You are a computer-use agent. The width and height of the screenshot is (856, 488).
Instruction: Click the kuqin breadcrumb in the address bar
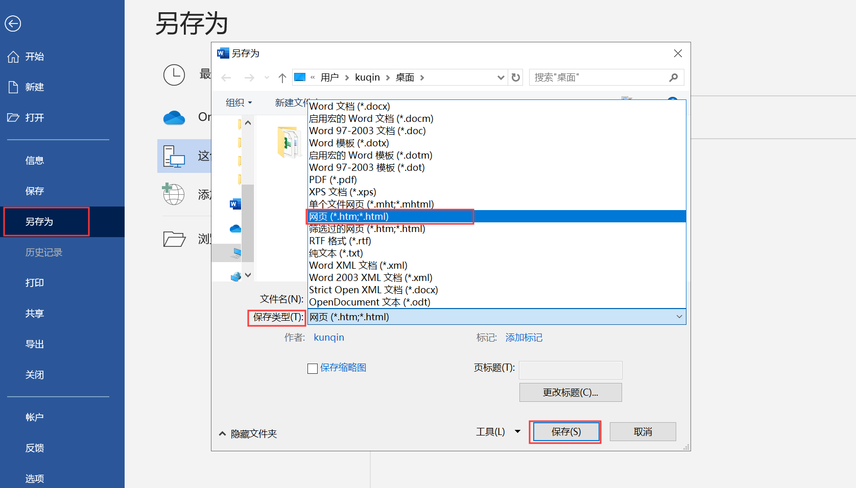click(368, 78)
